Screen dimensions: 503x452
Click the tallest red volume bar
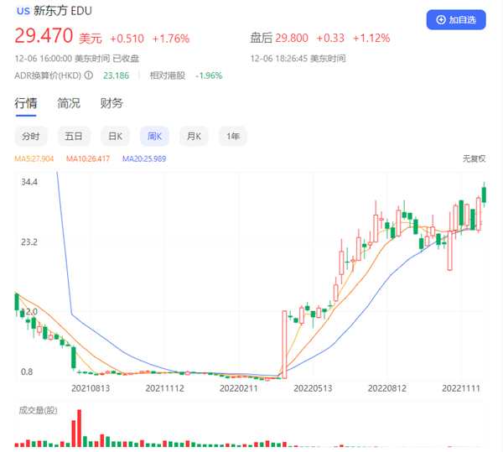coord(80,429)
